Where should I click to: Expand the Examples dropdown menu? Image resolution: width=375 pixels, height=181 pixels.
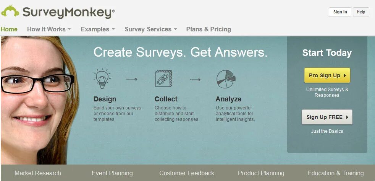pyautogui.click(x=98, y=29)
